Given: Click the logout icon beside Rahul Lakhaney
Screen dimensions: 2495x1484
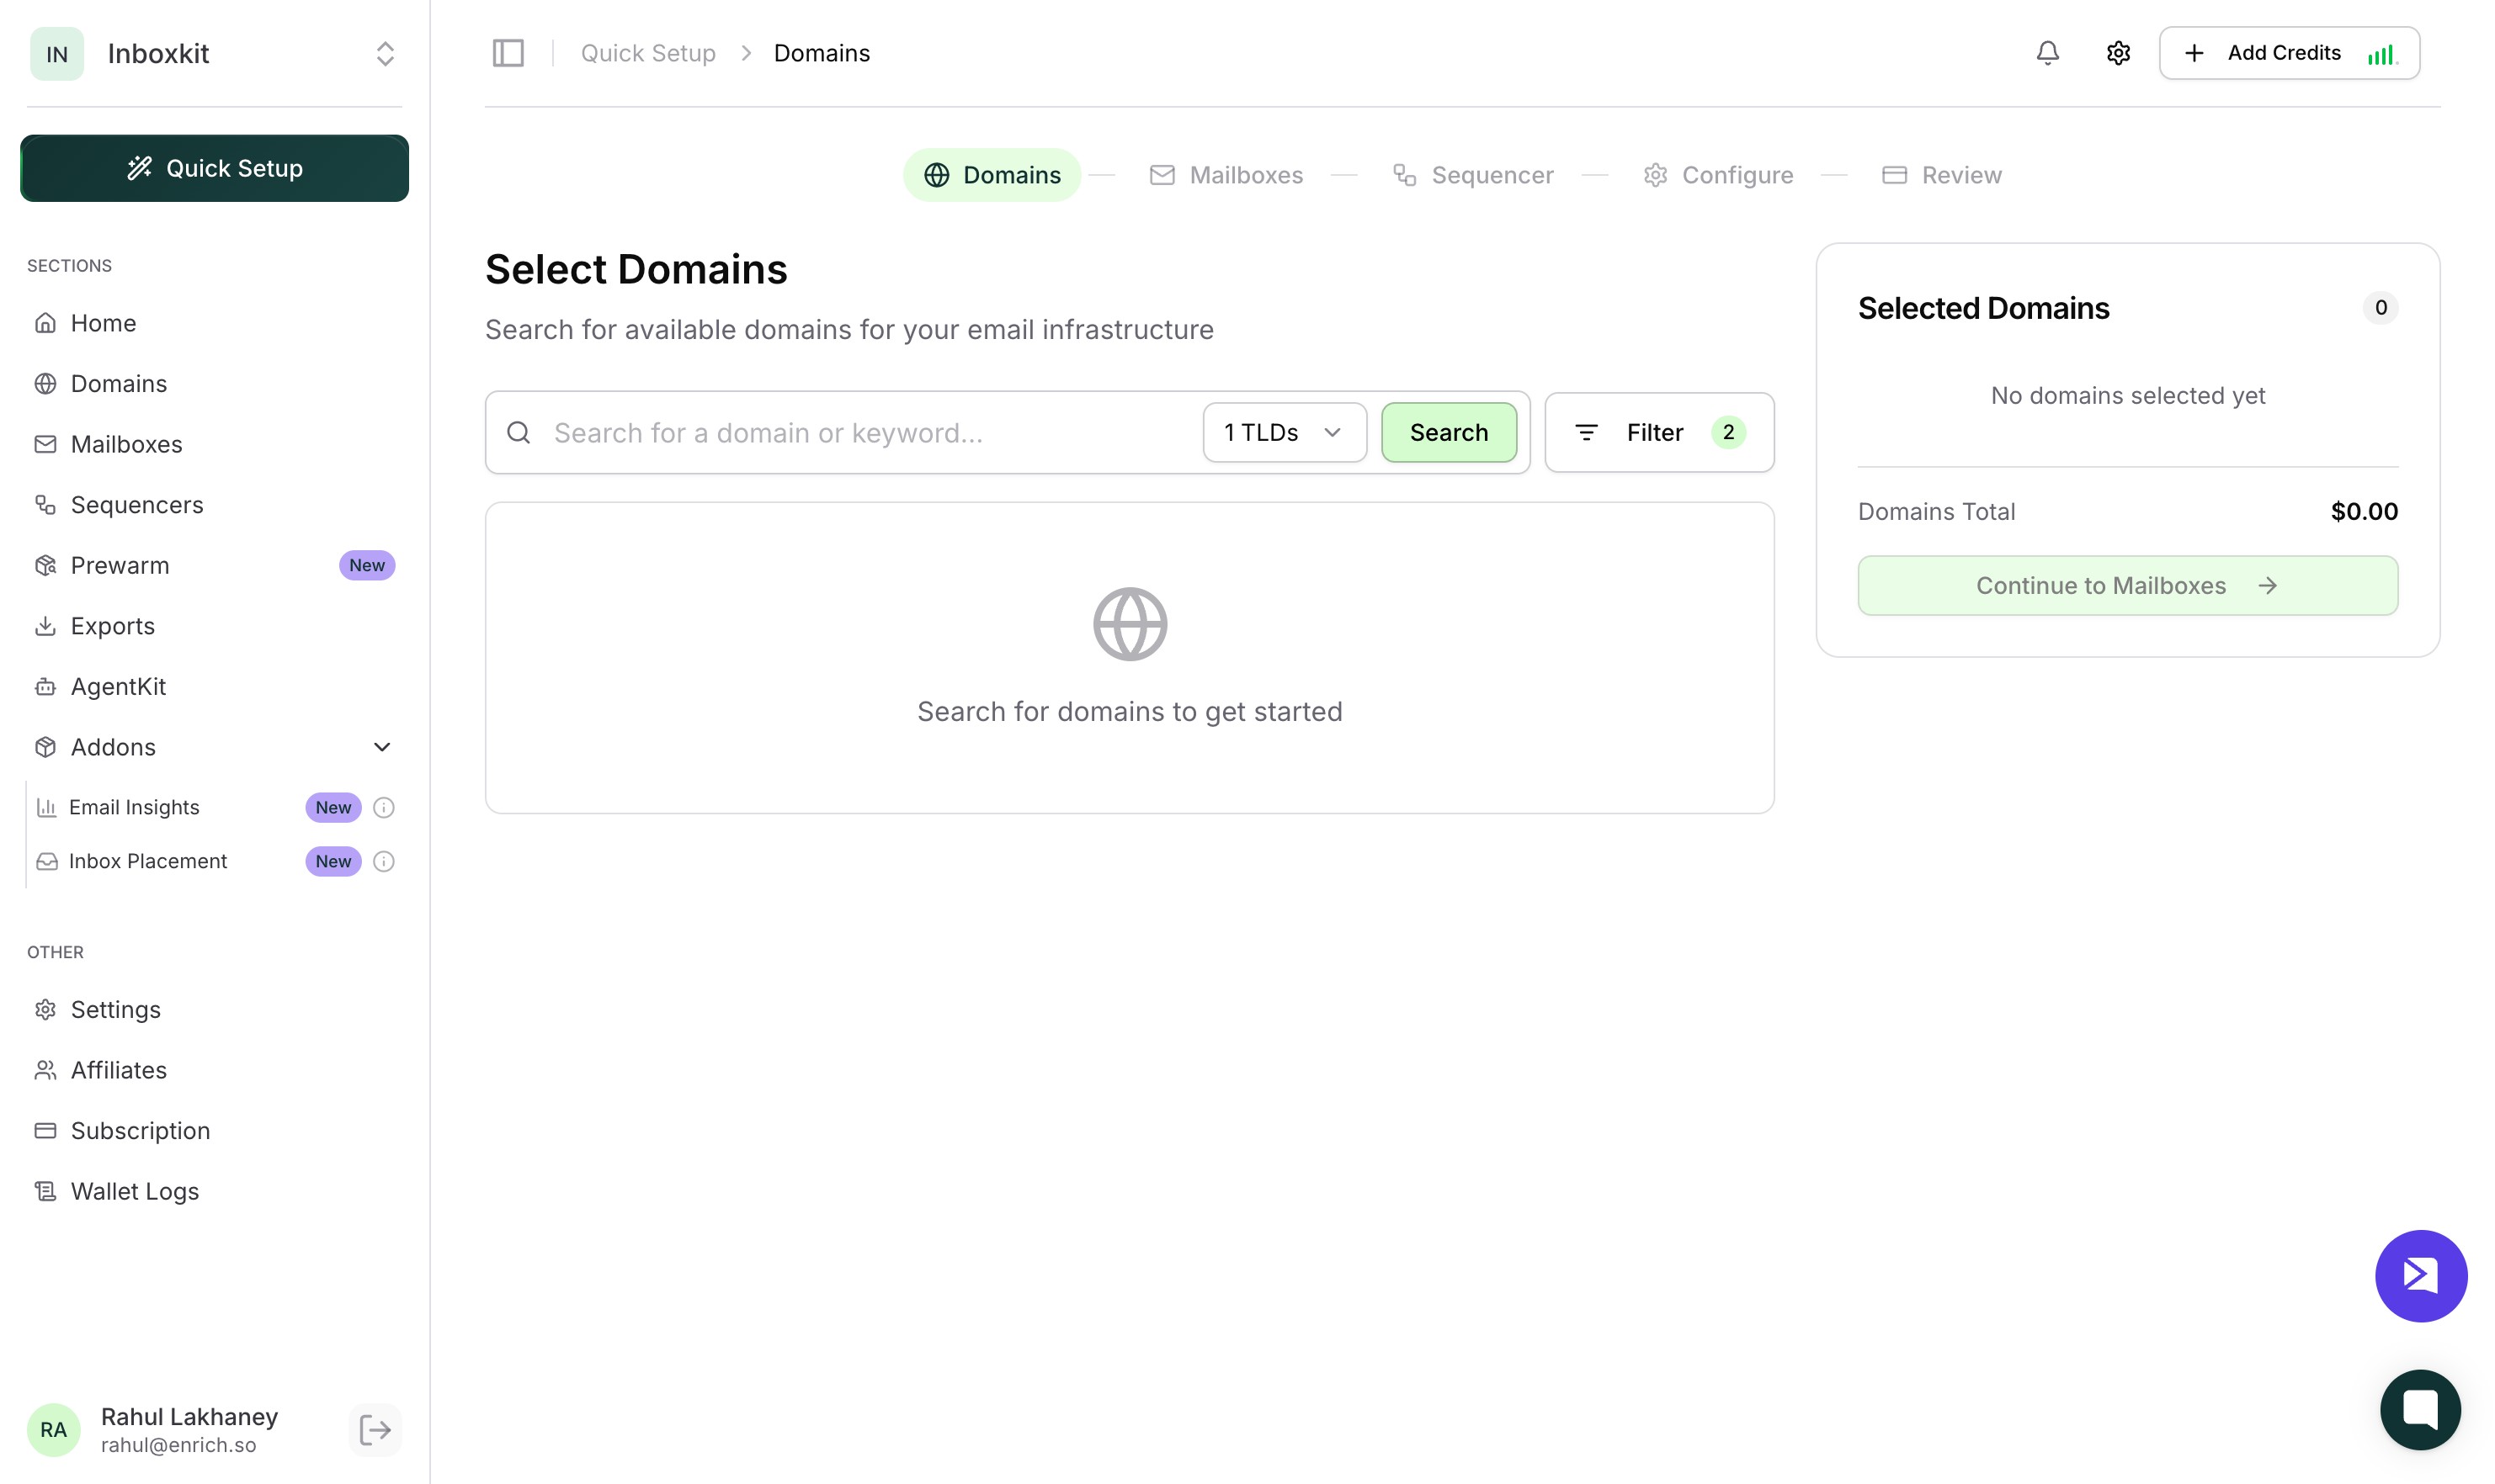Looking at the screenshot, I should coord(375,1429).
